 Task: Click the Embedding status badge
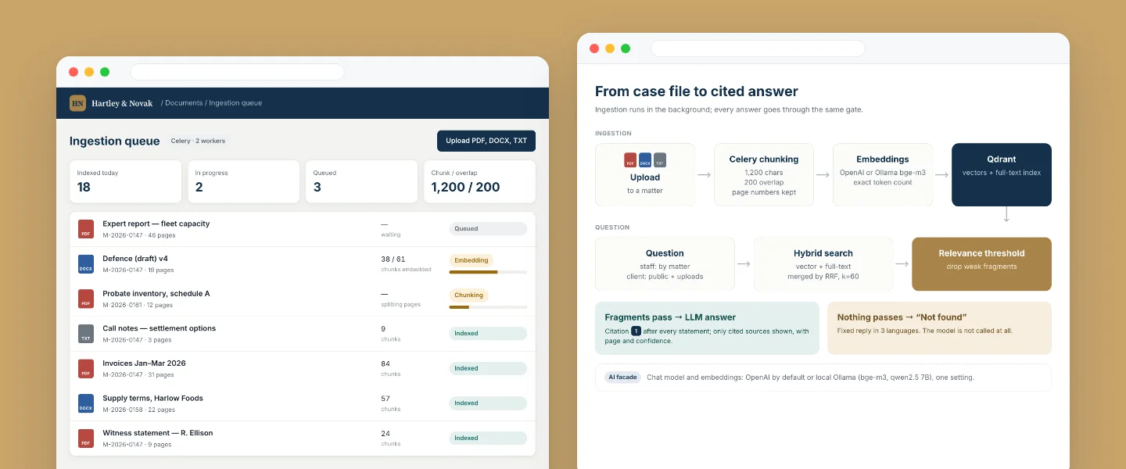(x=472, y=260)
